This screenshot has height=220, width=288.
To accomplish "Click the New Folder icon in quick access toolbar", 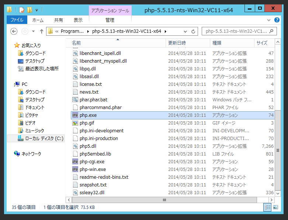I will pyautogui.click(x=30, y=10).
